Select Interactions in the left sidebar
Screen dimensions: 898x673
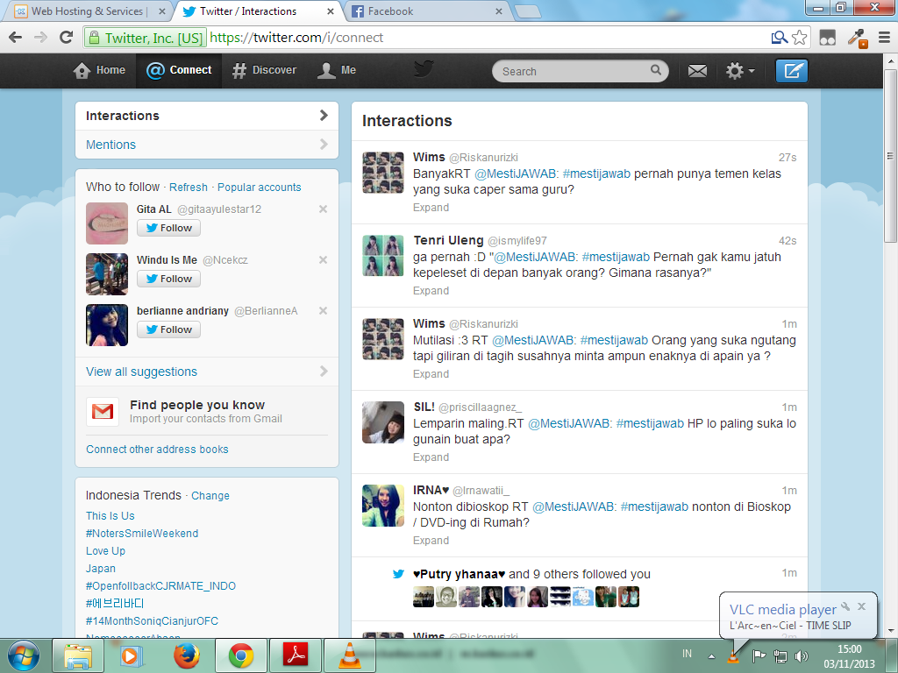207,116
